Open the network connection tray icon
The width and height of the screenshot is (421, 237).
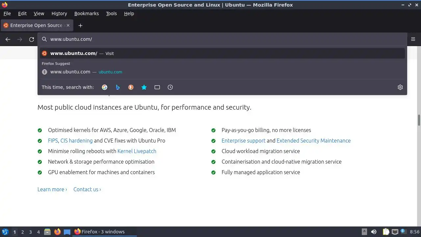click(x=395, y=232)
